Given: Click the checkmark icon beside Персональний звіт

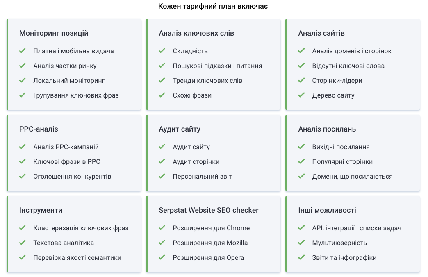Looking at the screenshot, I should pyautogui.click(x=162, y=176).
